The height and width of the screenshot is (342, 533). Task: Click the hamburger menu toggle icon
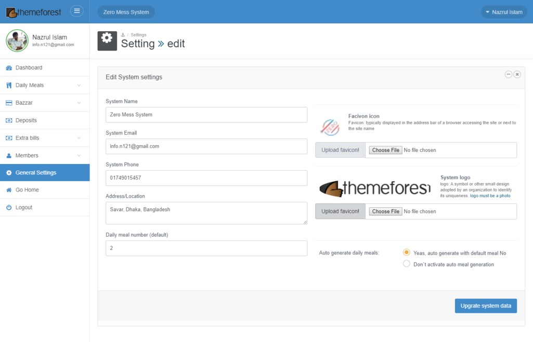pos(76,11)
